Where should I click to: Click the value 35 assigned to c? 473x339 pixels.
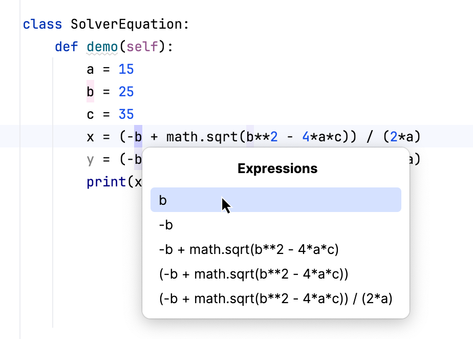click(x=126, y=114)
